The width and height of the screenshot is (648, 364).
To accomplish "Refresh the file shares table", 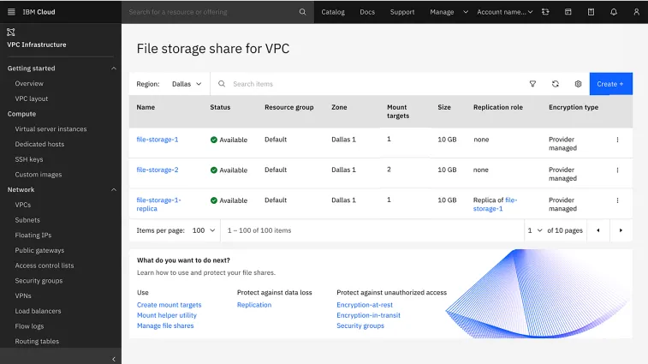I will [x=556, y=84].
